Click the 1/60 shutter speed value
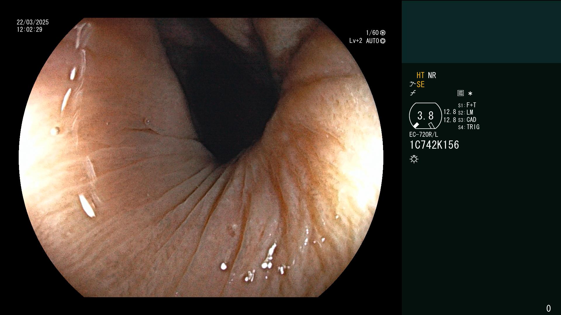 [372, 33]
